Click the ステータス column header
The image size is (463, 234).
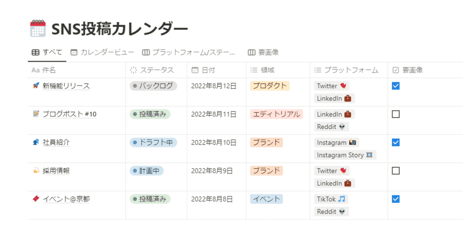pyautogui.click(x=156, y=70)
